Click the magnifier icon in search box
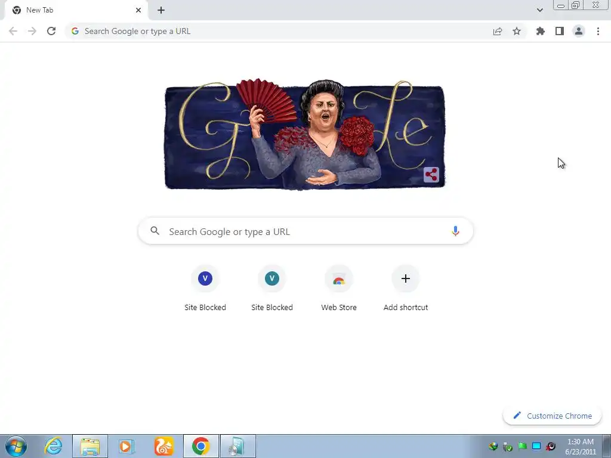Image resolution: width=611 pixels, height=458 pixels. pos(155,231)
